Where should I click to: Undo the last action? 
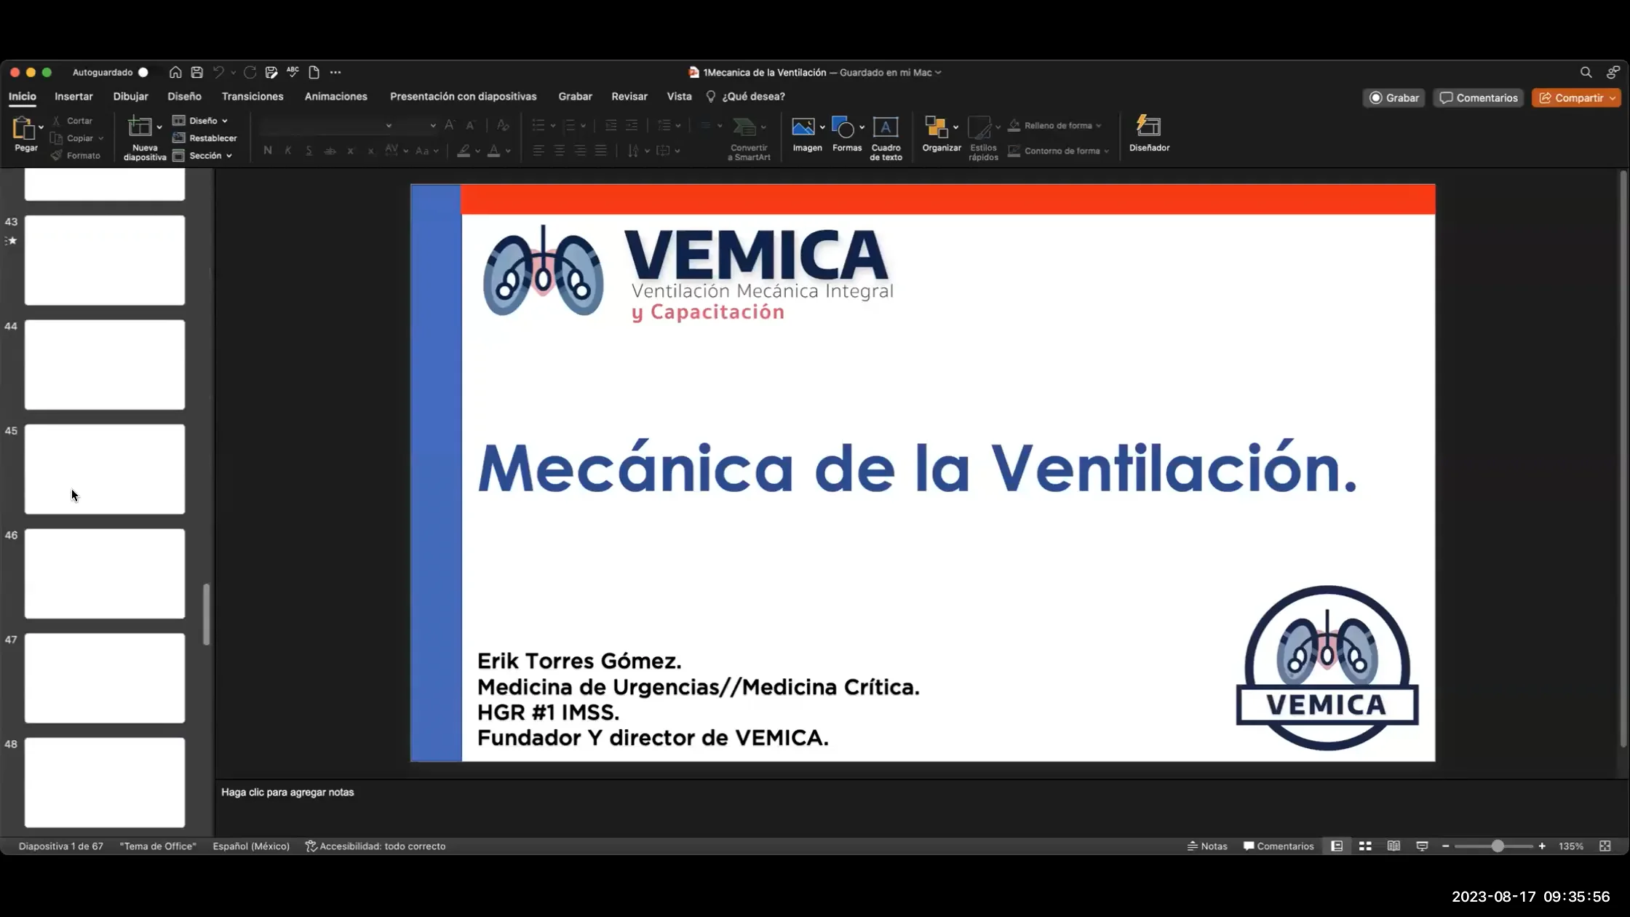point(218,72)
